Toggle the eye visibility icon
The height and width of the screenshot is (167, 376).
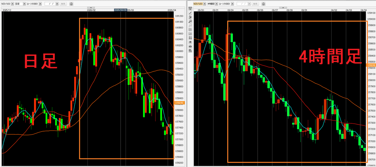pos(190,42)
